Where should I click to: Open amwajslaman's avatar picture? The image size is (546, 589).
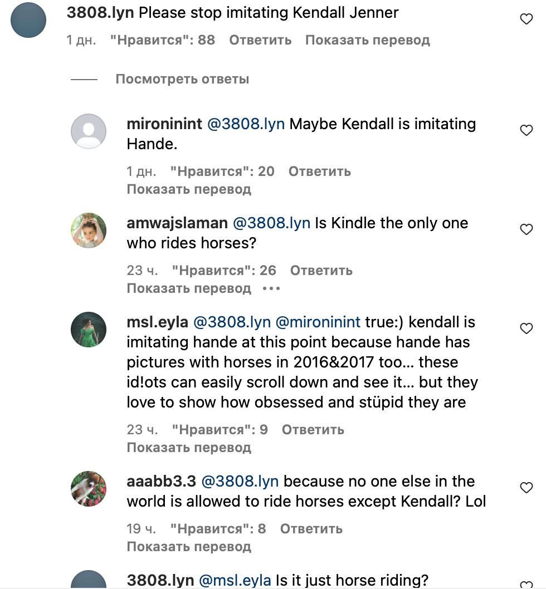pyautogui.click(x=89, y=230)
